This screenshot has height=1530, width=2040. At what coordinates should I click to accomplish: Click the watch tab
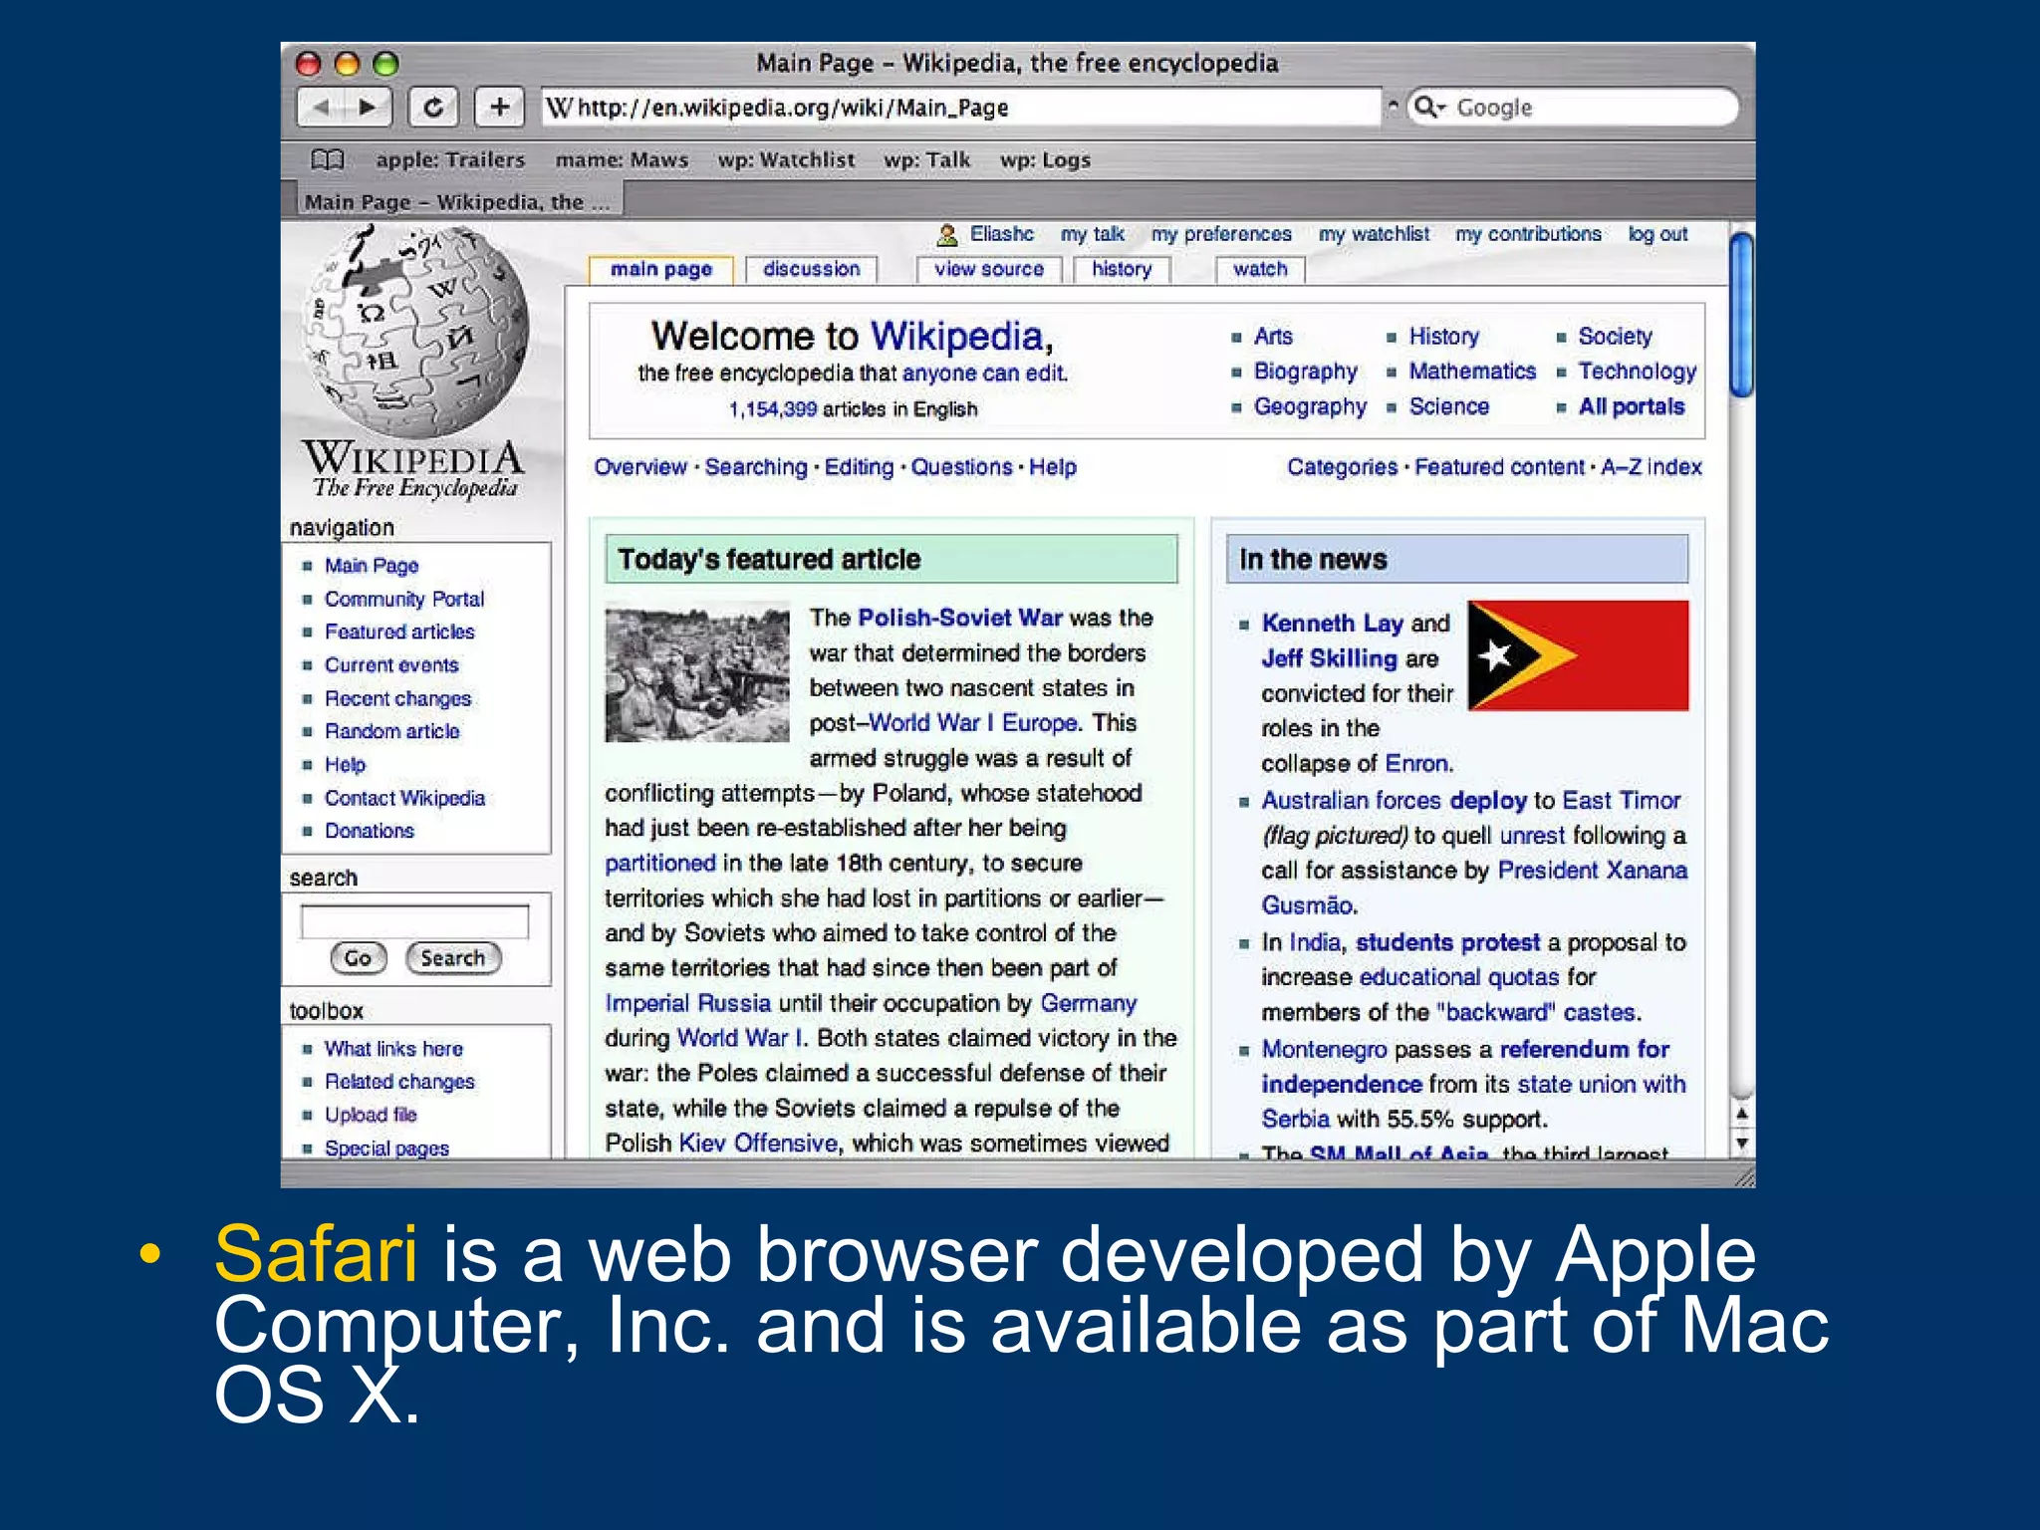point(1259,269)
